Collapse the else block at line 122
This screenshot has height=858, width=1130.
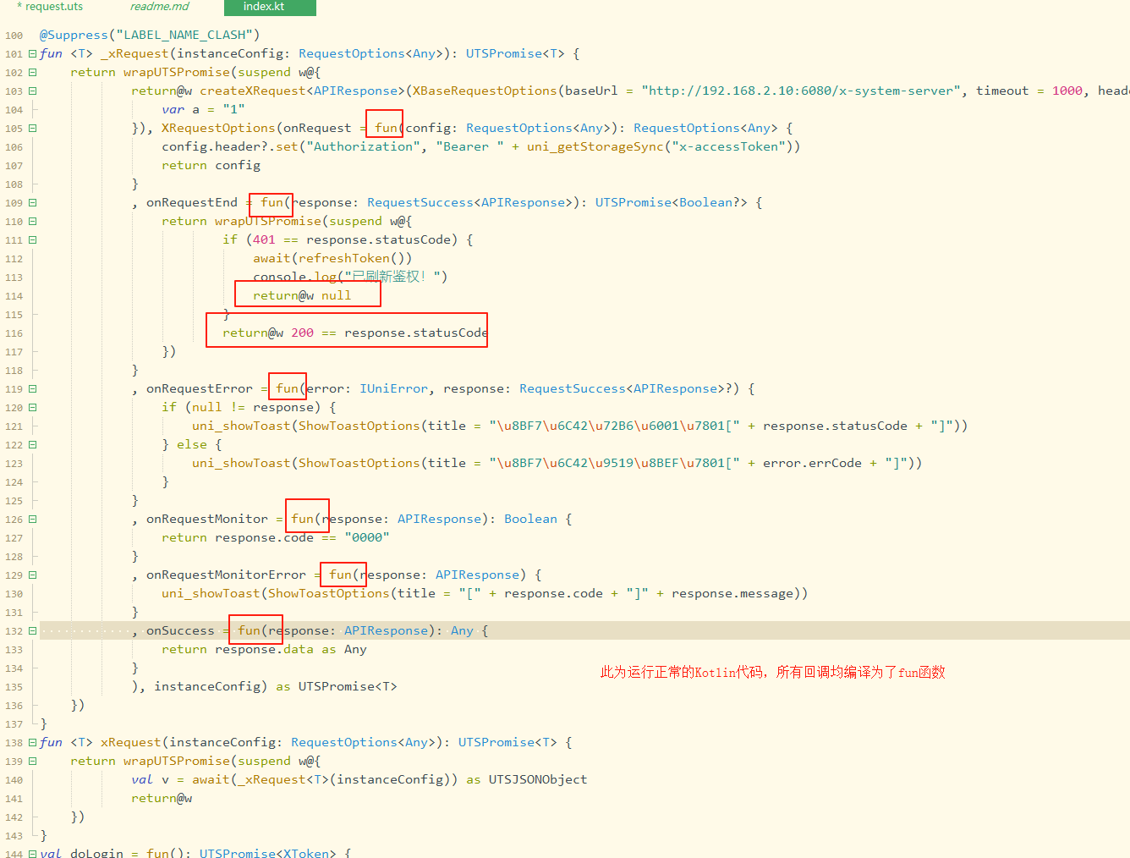coord(32,444)
